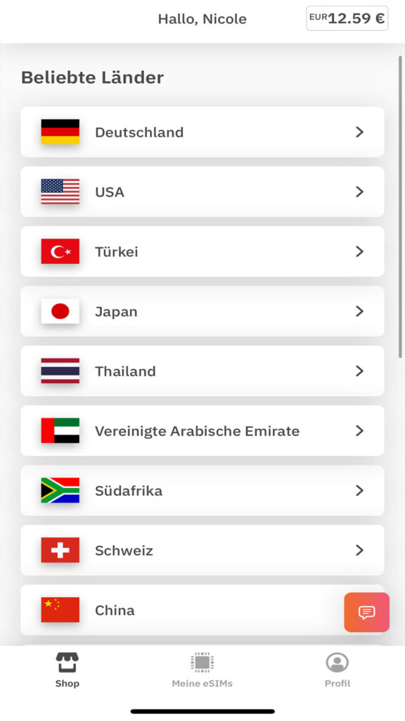Expand the USA chevron arrow
Screen dimensions: 405x721
[359, 192]
